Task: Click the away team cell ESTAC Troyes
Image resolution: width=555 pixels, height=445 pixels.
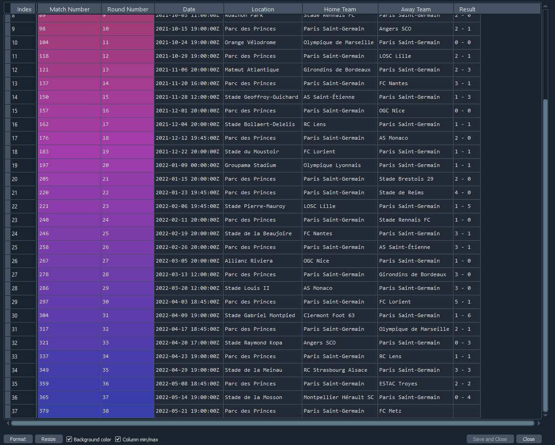Action: click(x=416, y=384)
